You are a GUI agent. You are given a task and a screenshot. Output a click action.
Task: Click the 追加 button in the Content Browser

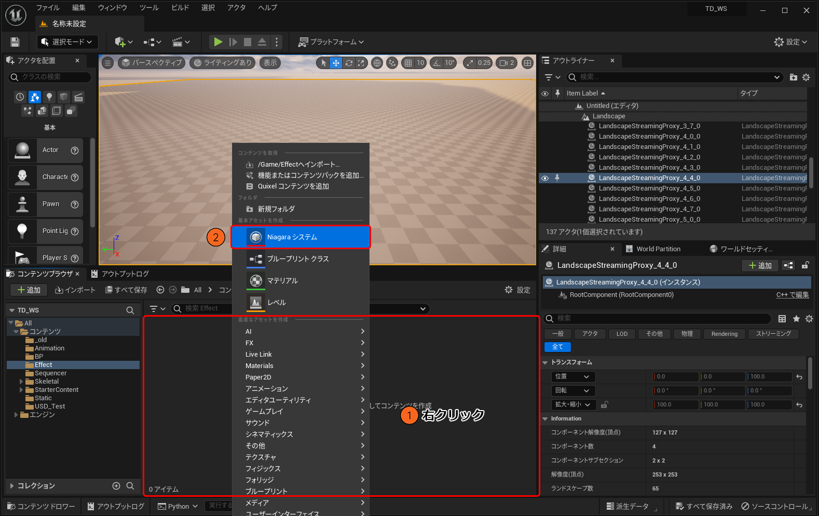tap(29, 290)
